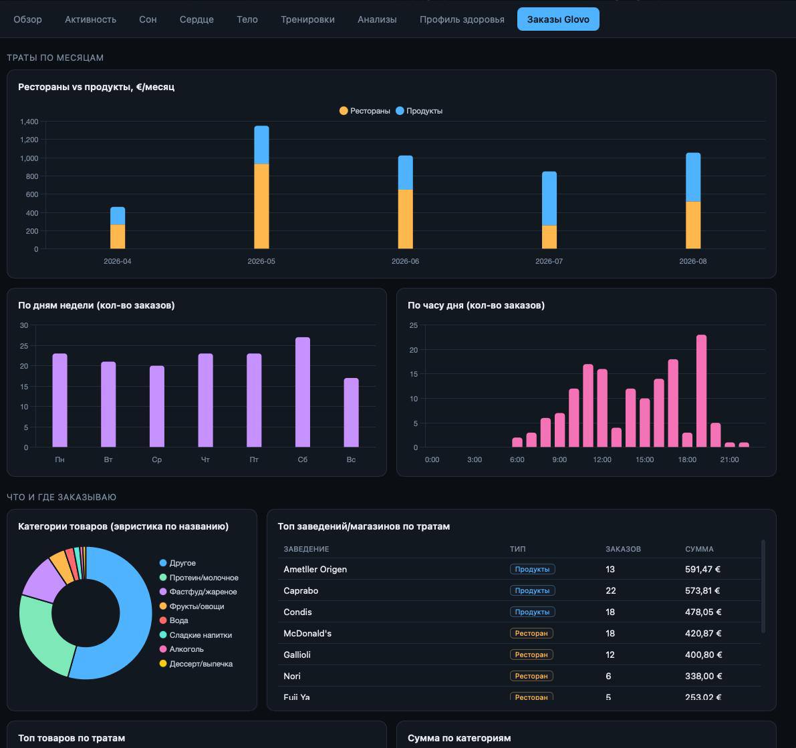This screenshot has width=796, height=748.
Task: Go to the Сон tab
Action: tap(148, 19)
